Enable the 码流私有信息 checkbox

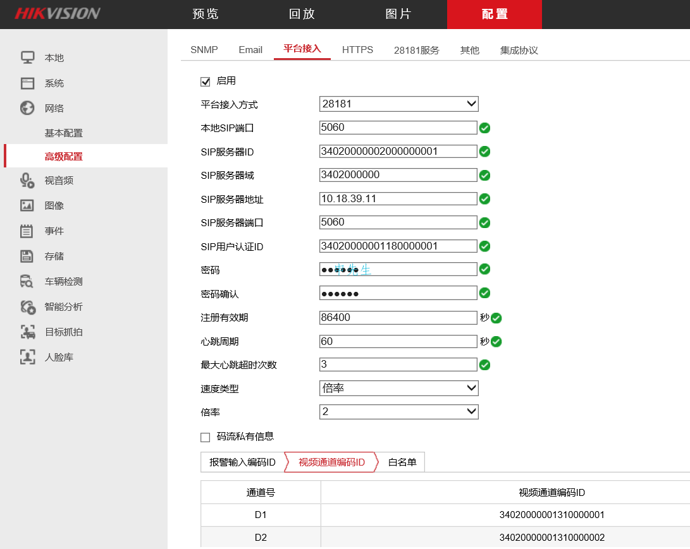205,437
